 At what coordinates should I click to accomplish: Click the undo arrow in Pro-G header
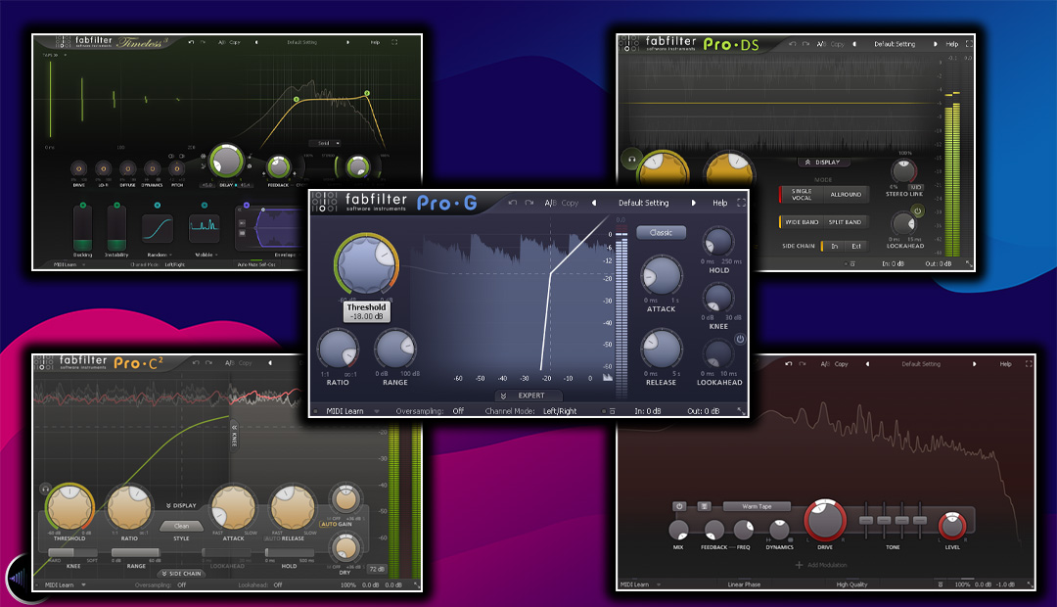coord(512,203)
